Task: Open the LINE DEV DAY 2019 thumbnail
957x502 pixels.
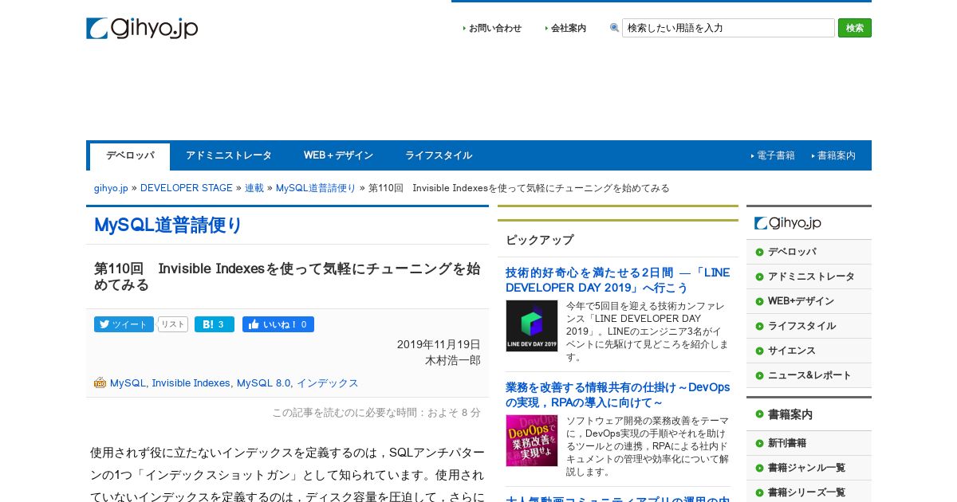Action: (532, 326)
